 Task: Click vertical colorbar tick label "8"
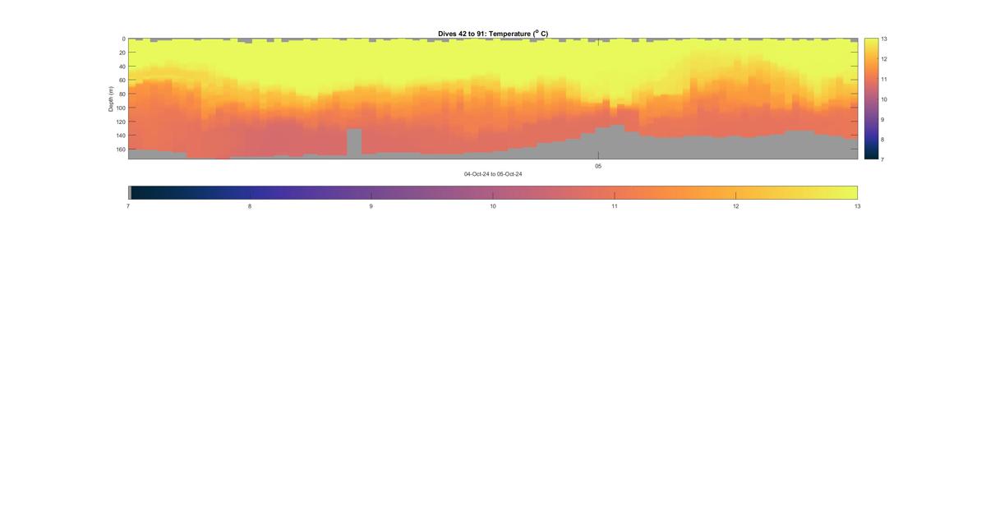(883, 139)
